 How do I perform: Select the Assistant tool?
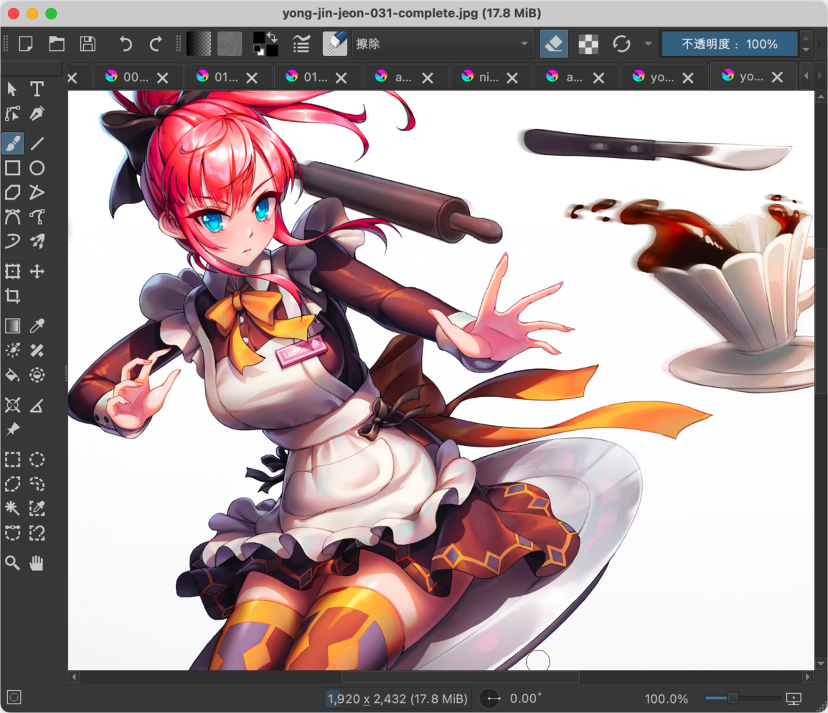click(12, 406)
